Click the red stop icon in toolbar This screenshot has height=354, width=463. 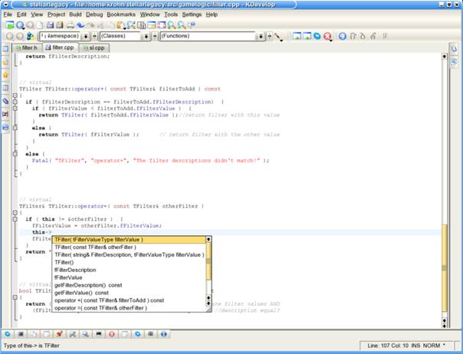(x=327, y=36)
